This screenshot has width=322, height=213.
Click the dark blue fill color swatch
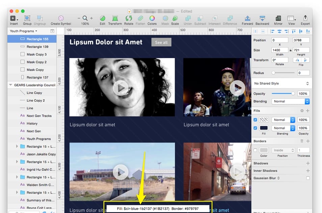(x=264, y=128)
